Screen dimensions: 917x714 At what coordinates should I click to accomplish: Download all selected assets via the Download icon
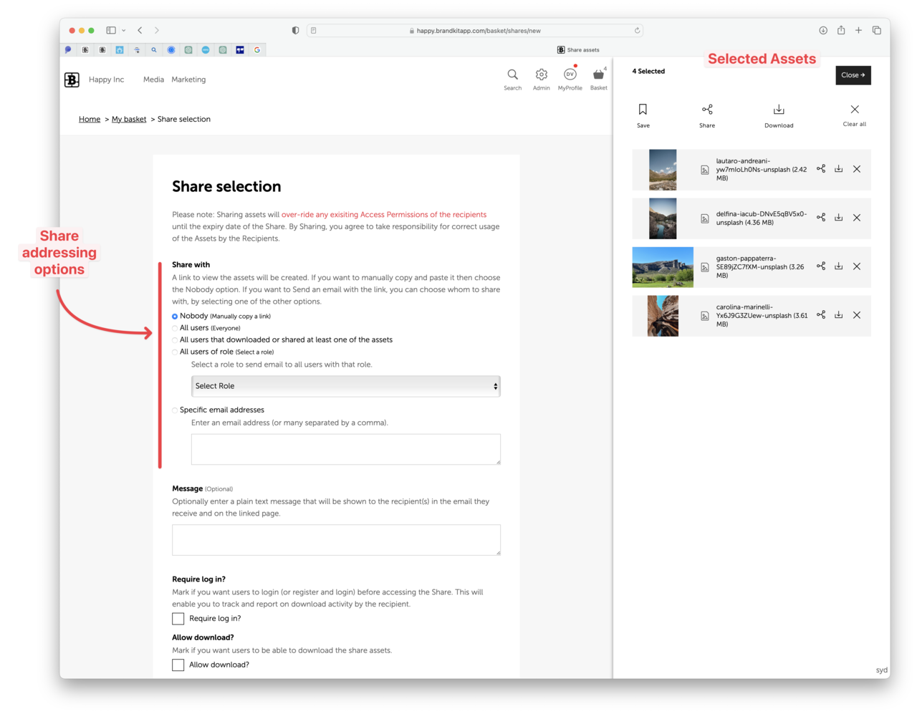[779, 110]
